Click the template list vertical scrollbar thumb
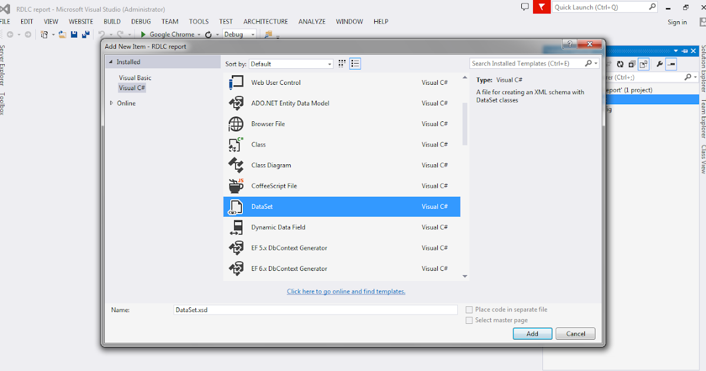Screen dimensions: 706x371 click(x=465, y=124)
